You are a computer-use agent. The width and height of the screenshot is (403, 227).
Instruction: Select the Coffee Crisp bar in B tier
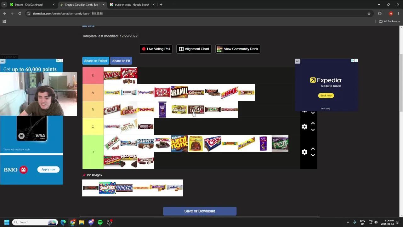[x=129, y=109]
